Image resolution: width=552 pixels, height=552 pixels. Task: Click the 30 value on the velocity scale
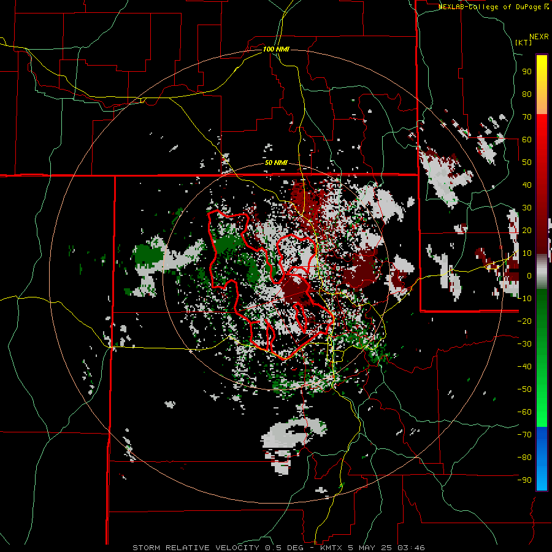pyautogui.click(x=527, y=208)
